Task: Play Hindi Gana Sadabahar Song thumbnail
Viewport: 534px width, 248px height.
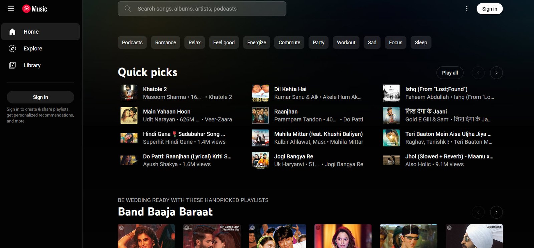Action: click(129, 138)
